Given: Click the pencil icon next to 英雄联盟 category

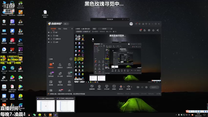Looking at the screenshot, I should coord(89,31).
